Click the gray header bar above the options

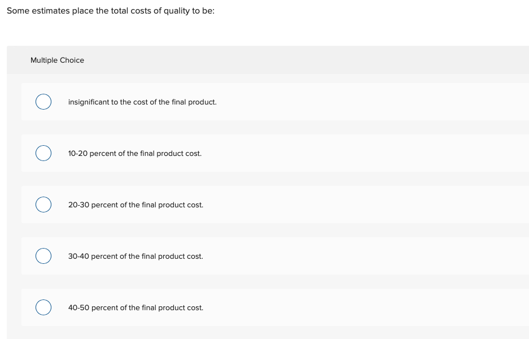265,60
